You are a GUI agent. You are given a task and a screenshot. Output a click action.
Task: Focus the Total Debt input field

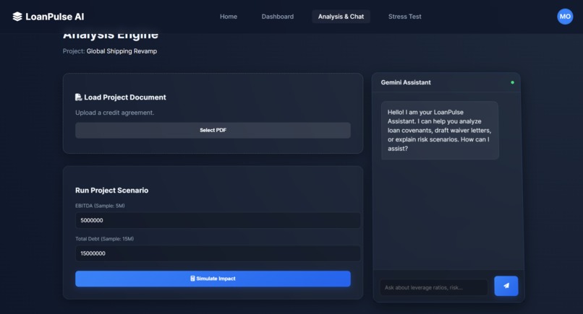(x=218, y=253)
